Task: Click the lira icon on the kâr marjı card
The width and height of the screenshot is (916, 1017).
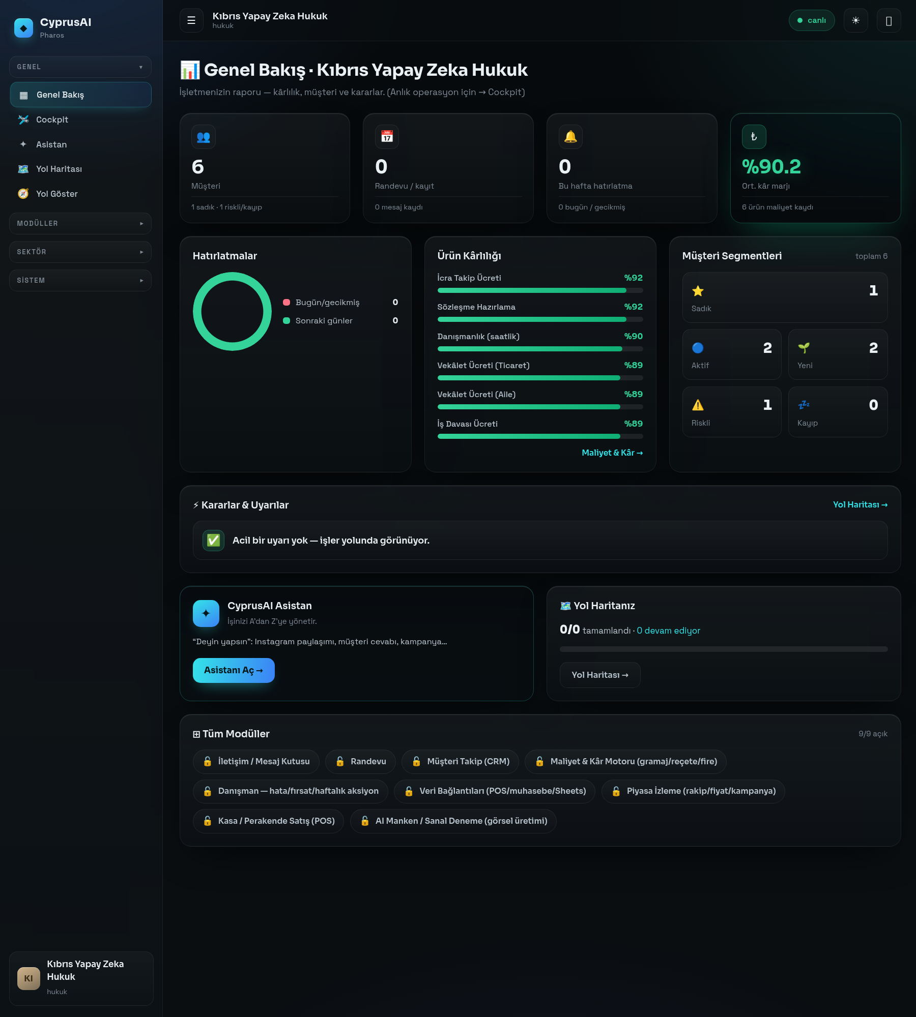Action: [754, 137]
